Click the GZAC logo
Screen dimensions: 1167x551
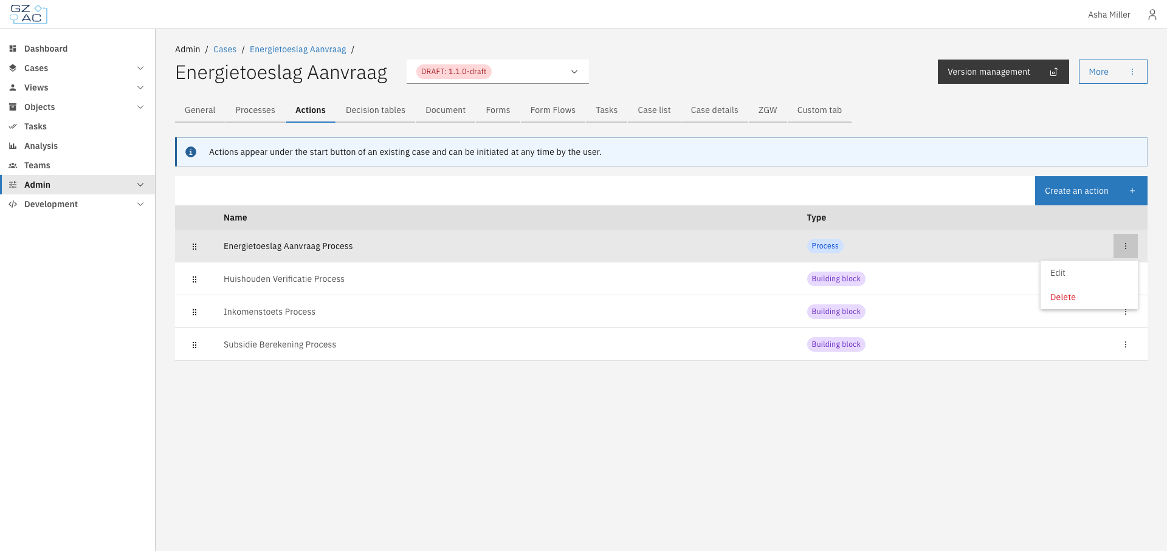[29, 14]
